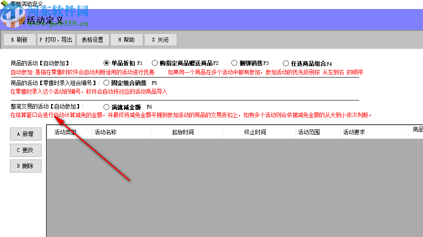Select 购指定商品赠送商品 F2 radio option
This screenshot has height=237, width=423.
pyautogui.click(x=155, y=63)
